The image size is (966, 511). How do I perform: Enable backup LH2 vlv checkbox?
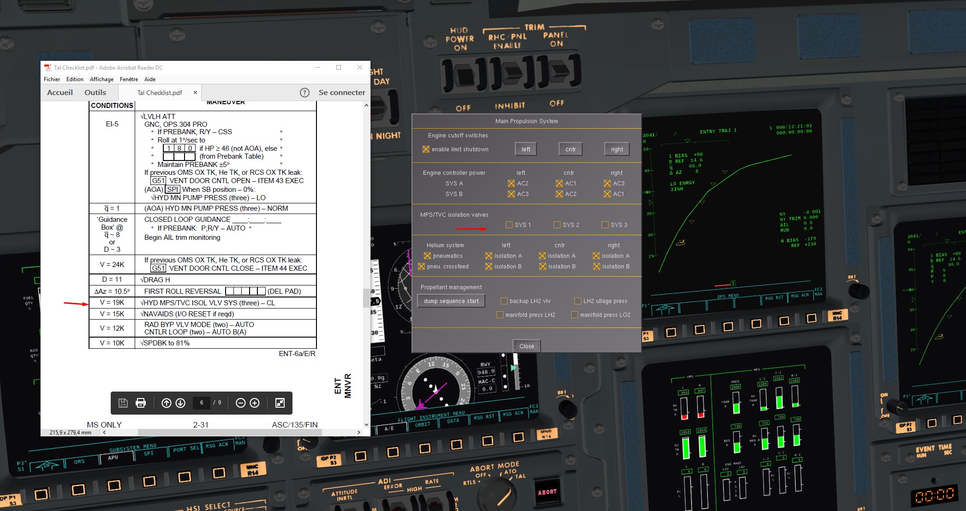click(x=504, y=301)
